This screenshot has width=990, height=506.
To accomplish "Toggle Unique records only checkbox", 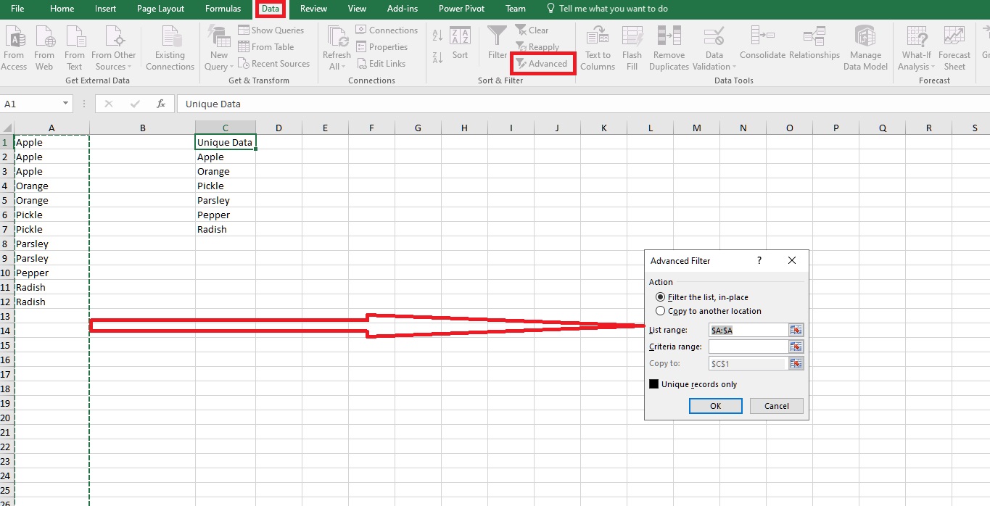I will click(653, 383).
